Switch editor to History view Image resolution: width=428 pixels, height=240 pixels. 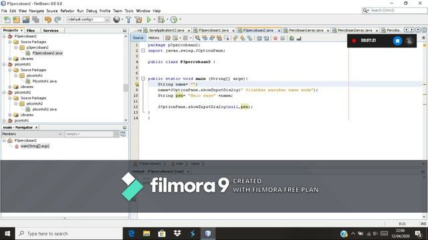[154, 38]
